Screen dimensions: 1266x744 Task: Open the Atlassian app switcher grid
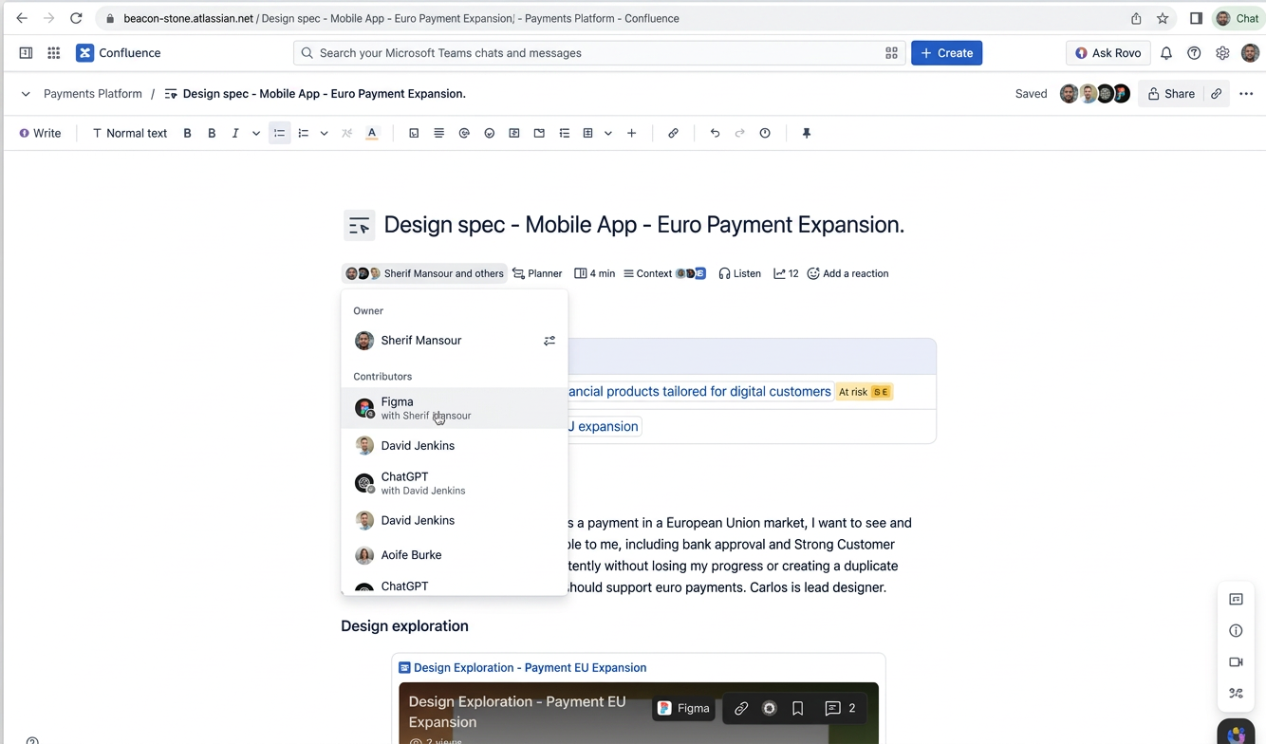tap(54, 53)
